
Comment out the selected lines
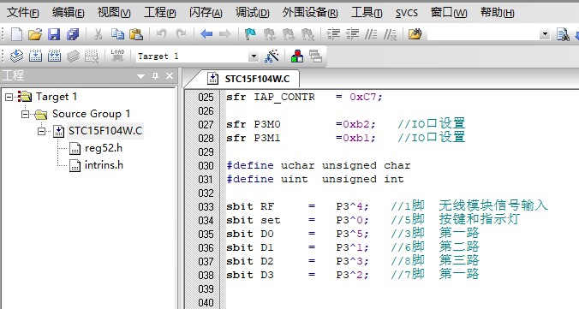(x=371, y=34)
